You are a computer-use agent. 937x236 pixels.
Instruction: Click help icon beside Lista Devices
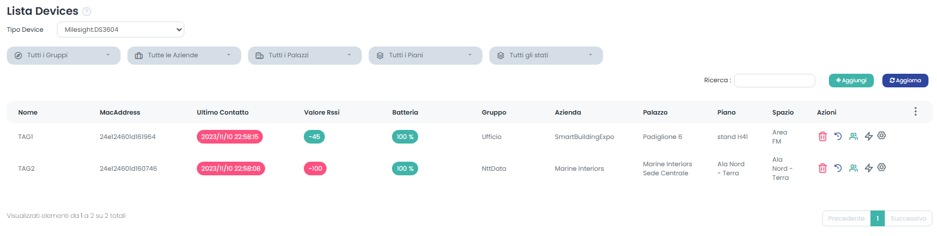tap(87, 12)
